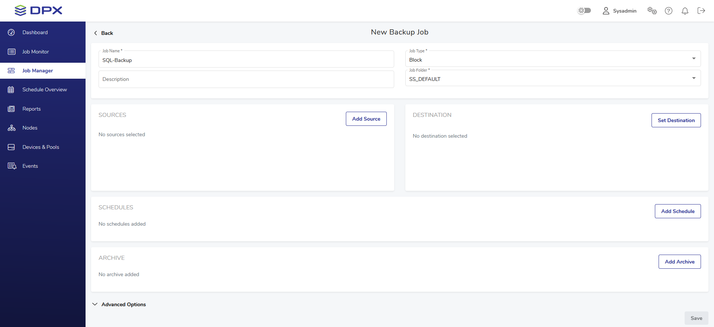
Task: Click the DPX logo icon
Action: point(20,10)
